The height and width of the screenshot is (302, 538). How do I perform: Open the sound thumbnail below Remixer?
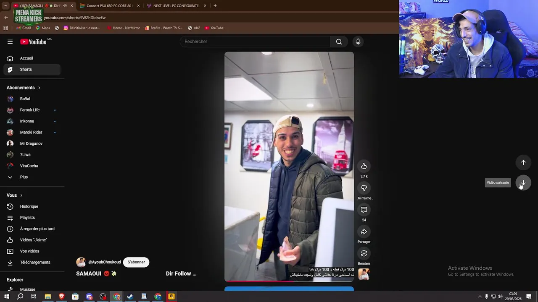[364, 274]
